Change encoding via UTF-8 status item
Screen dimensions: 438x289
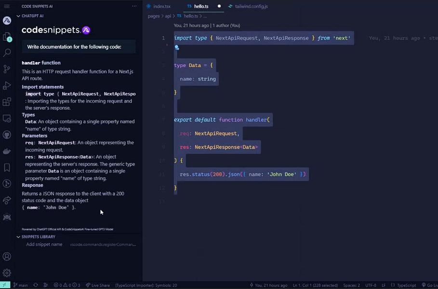[371, 285]
